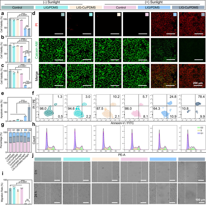Click the gray-blue LIG-Cu/PDMS legend bar
This screenshot has height=205, width=206.
pos(188,7)
